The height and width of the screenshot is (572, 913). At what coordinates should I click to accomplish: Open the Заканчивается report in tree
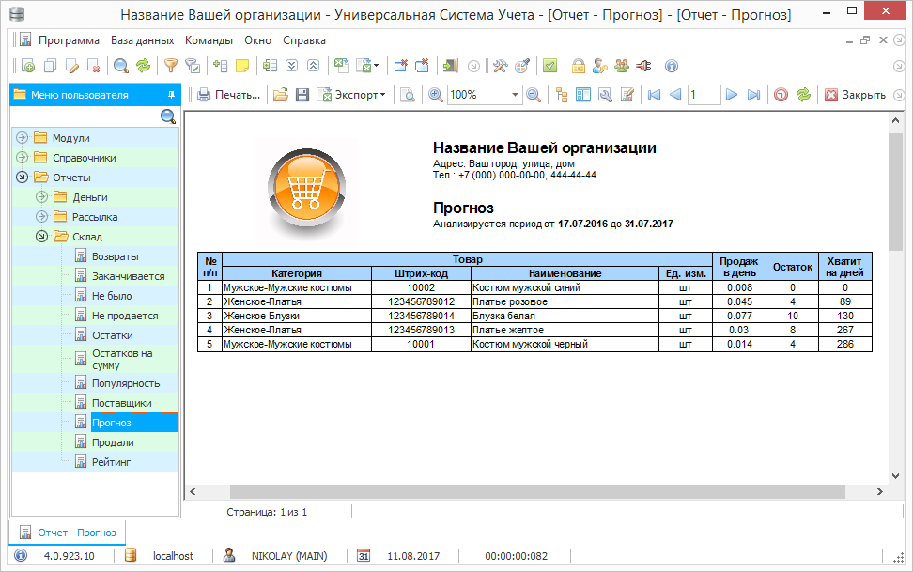click(x=128, y=276)
